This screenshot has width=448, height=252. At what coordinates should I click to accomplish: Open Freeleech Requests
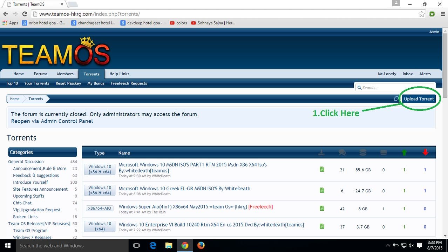click(129, 83)
